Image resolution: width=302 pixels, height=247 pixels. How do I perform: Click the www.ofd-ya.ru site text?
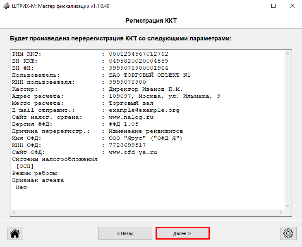click(133, 152)
